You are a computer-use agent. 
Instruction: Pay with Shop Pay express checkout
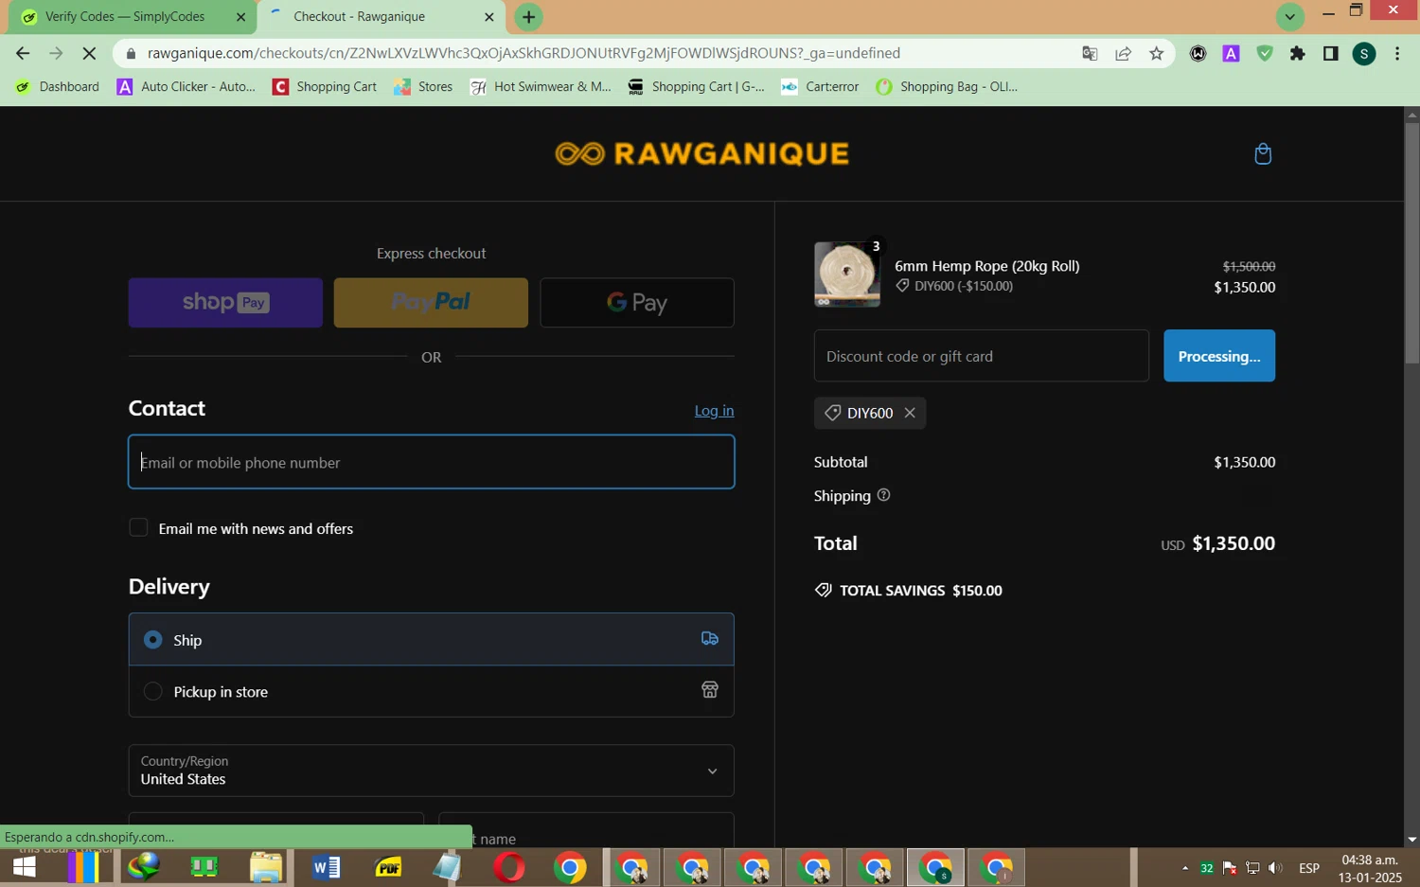tap(225, 303)
